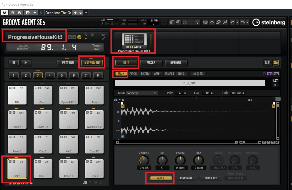Viewport: 292px width, 190px height.
Task: Toggle the FILTER OFF button
Action: pos(211,178)
